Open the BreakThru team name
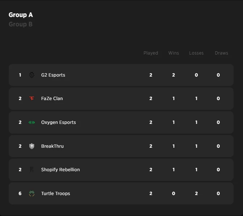This screenshot has height=216, width=243. 52,146
